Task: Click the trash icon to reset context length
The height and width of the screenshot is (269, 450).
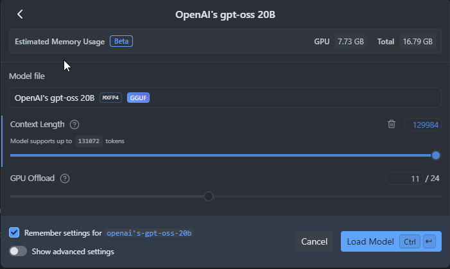Action: (x=392, y=124)
